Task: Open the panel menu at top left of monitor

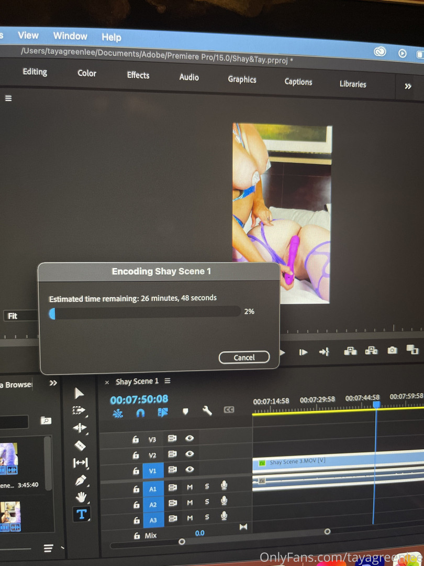Action: pos(8,98)
